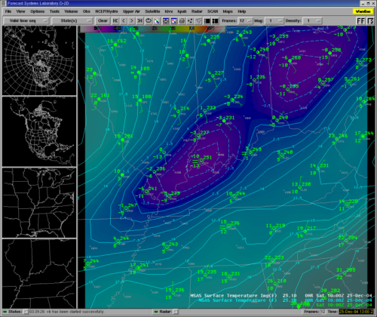Step forward one frame
Screen dimensions: 377x317
[x=131, y=20]
